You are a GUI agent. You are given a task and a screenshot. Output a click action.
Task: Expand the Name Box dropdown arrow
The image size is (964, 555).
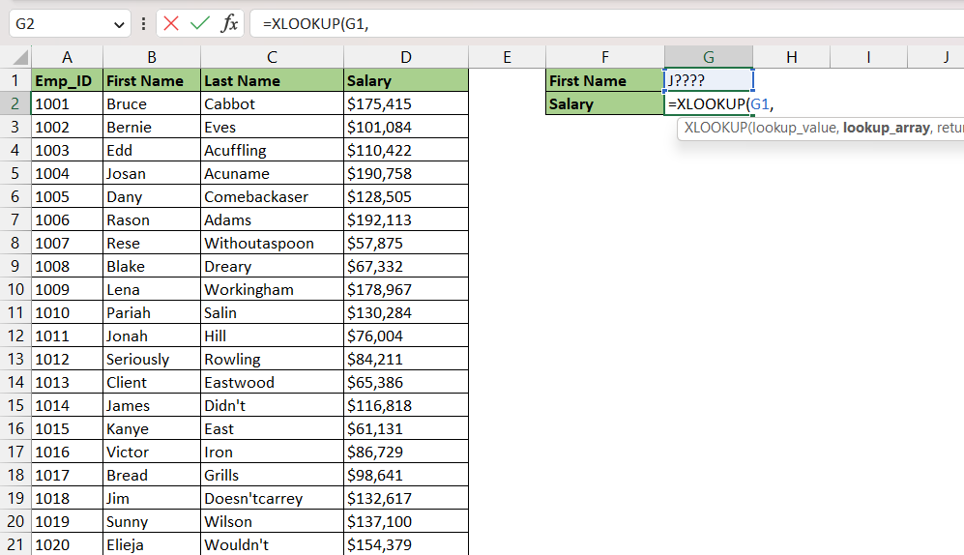(119, 24)
